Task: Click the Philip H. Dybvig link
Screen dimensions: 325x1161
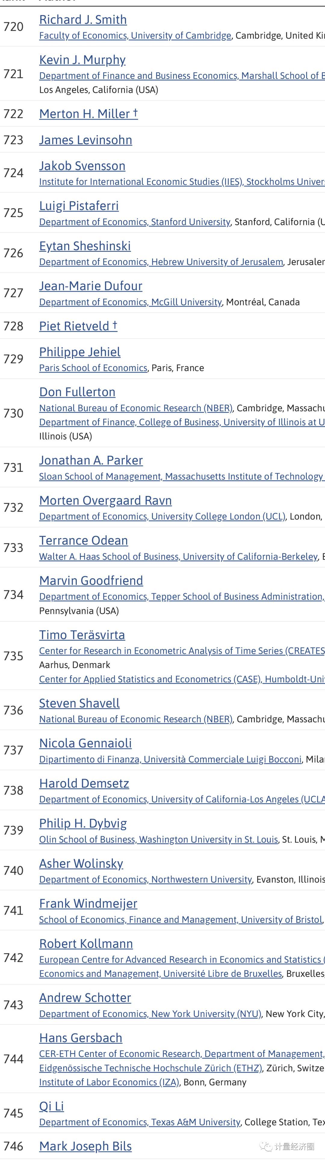Action: [83, 823]
